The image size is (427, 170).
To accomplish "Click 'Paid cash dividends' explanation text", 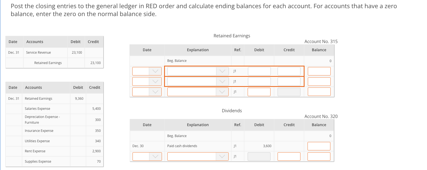I will 182,146.
